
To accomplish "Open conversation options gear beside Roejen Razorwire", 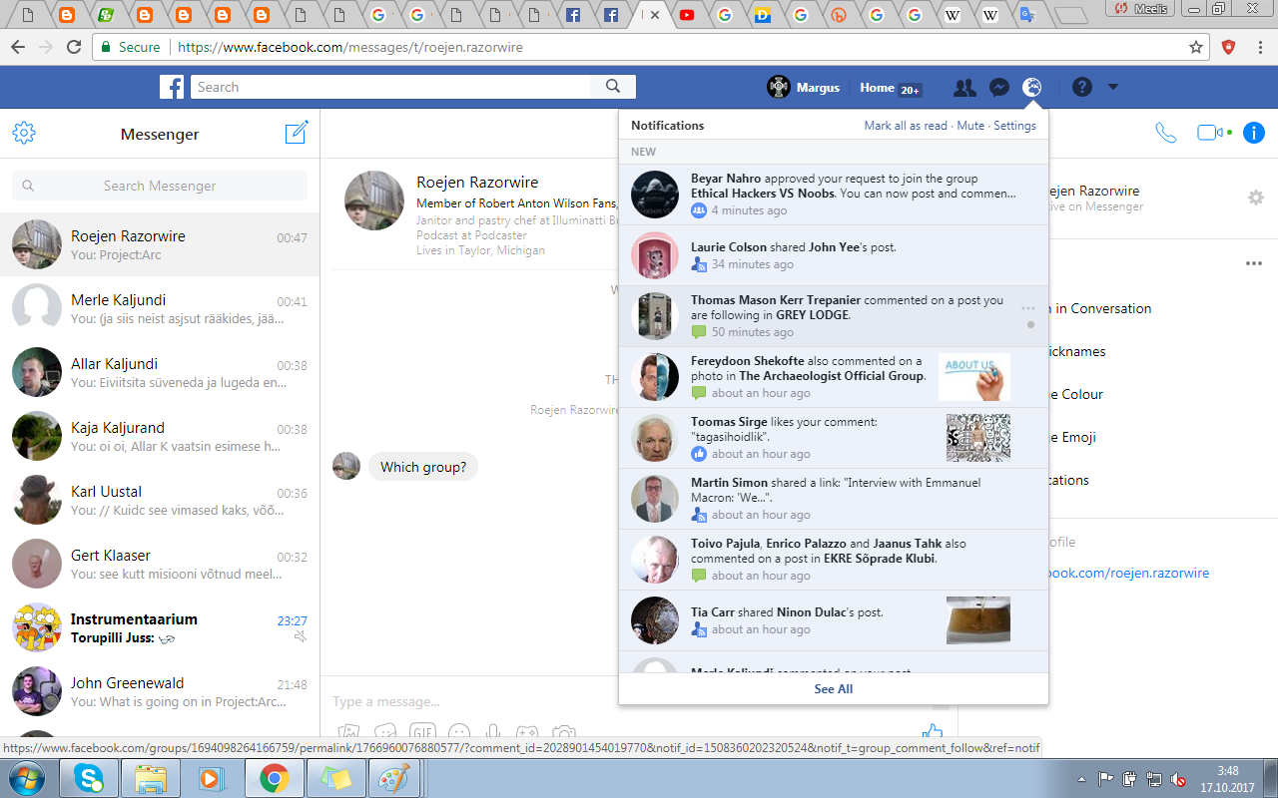I will [1256, 198].
